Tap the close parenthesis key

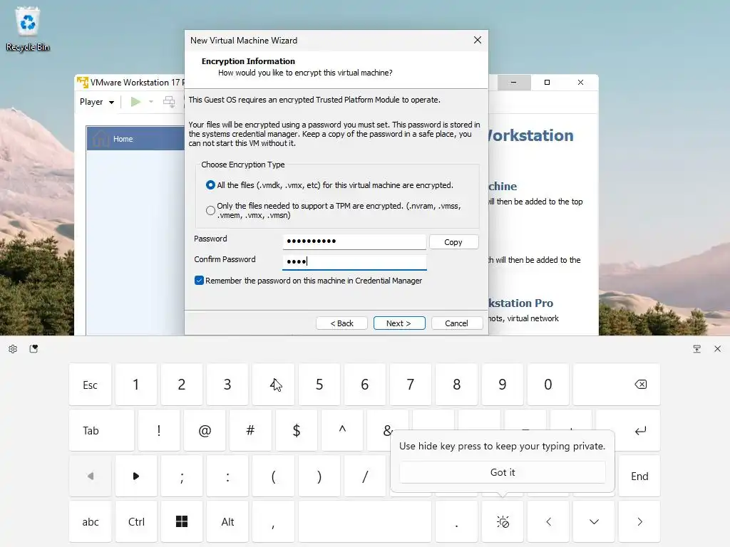point(319,476)
